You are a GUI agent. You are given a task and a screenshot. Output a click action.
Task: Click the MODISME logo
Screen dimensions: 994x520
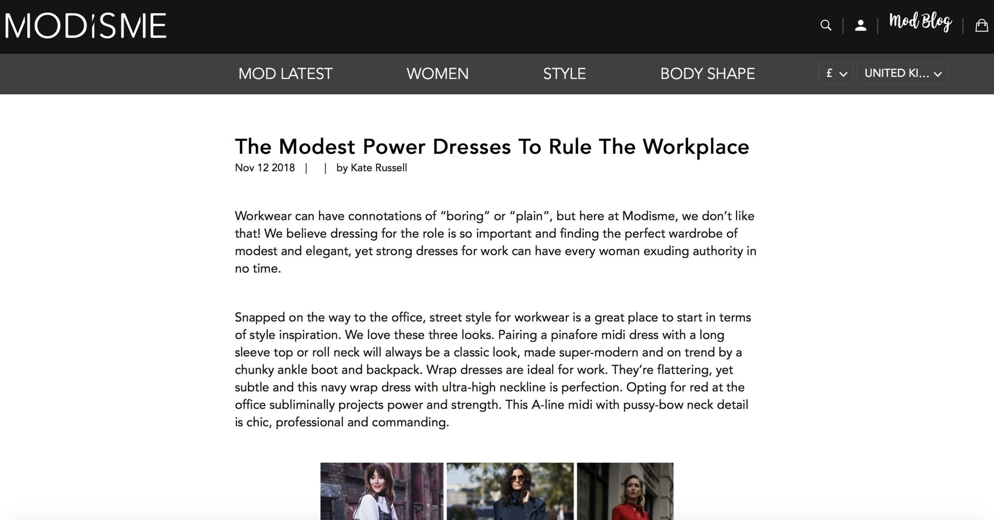point(86,26)
